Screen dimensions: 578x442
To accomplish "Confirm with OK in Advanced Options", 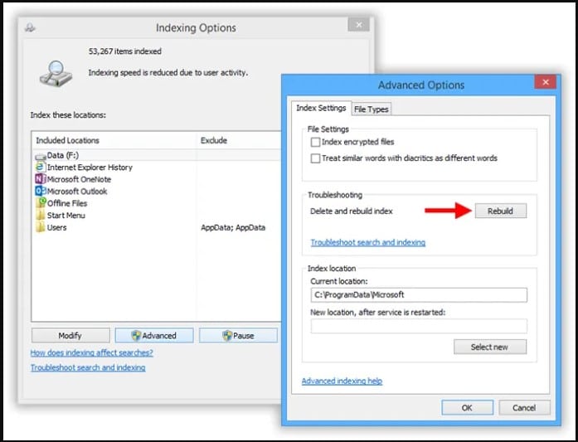I will (467, 408).
